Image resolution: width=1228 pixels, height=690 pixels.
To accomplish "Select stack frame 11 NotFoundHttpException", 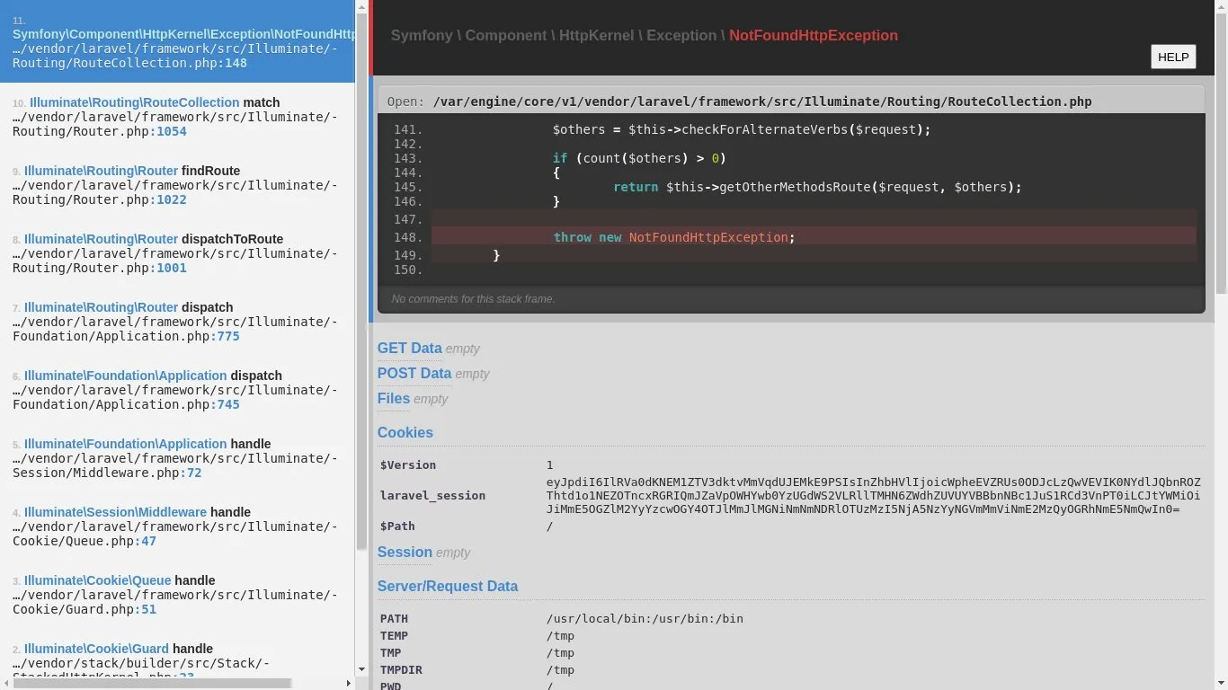I will [x=177, y=41].
